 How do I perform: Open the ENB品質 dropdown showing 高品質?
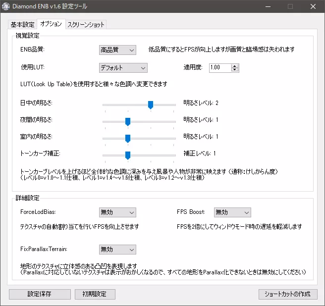117,50
